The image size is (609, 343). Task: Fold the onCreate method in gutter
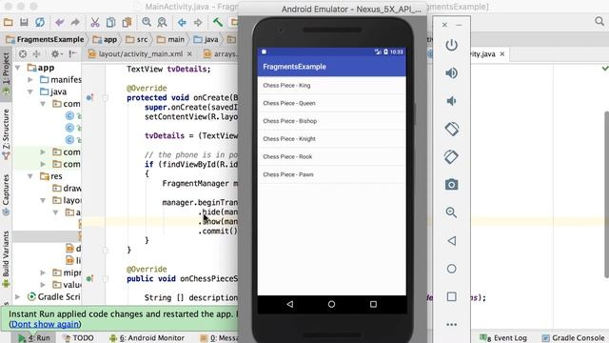tap(106, 97)
